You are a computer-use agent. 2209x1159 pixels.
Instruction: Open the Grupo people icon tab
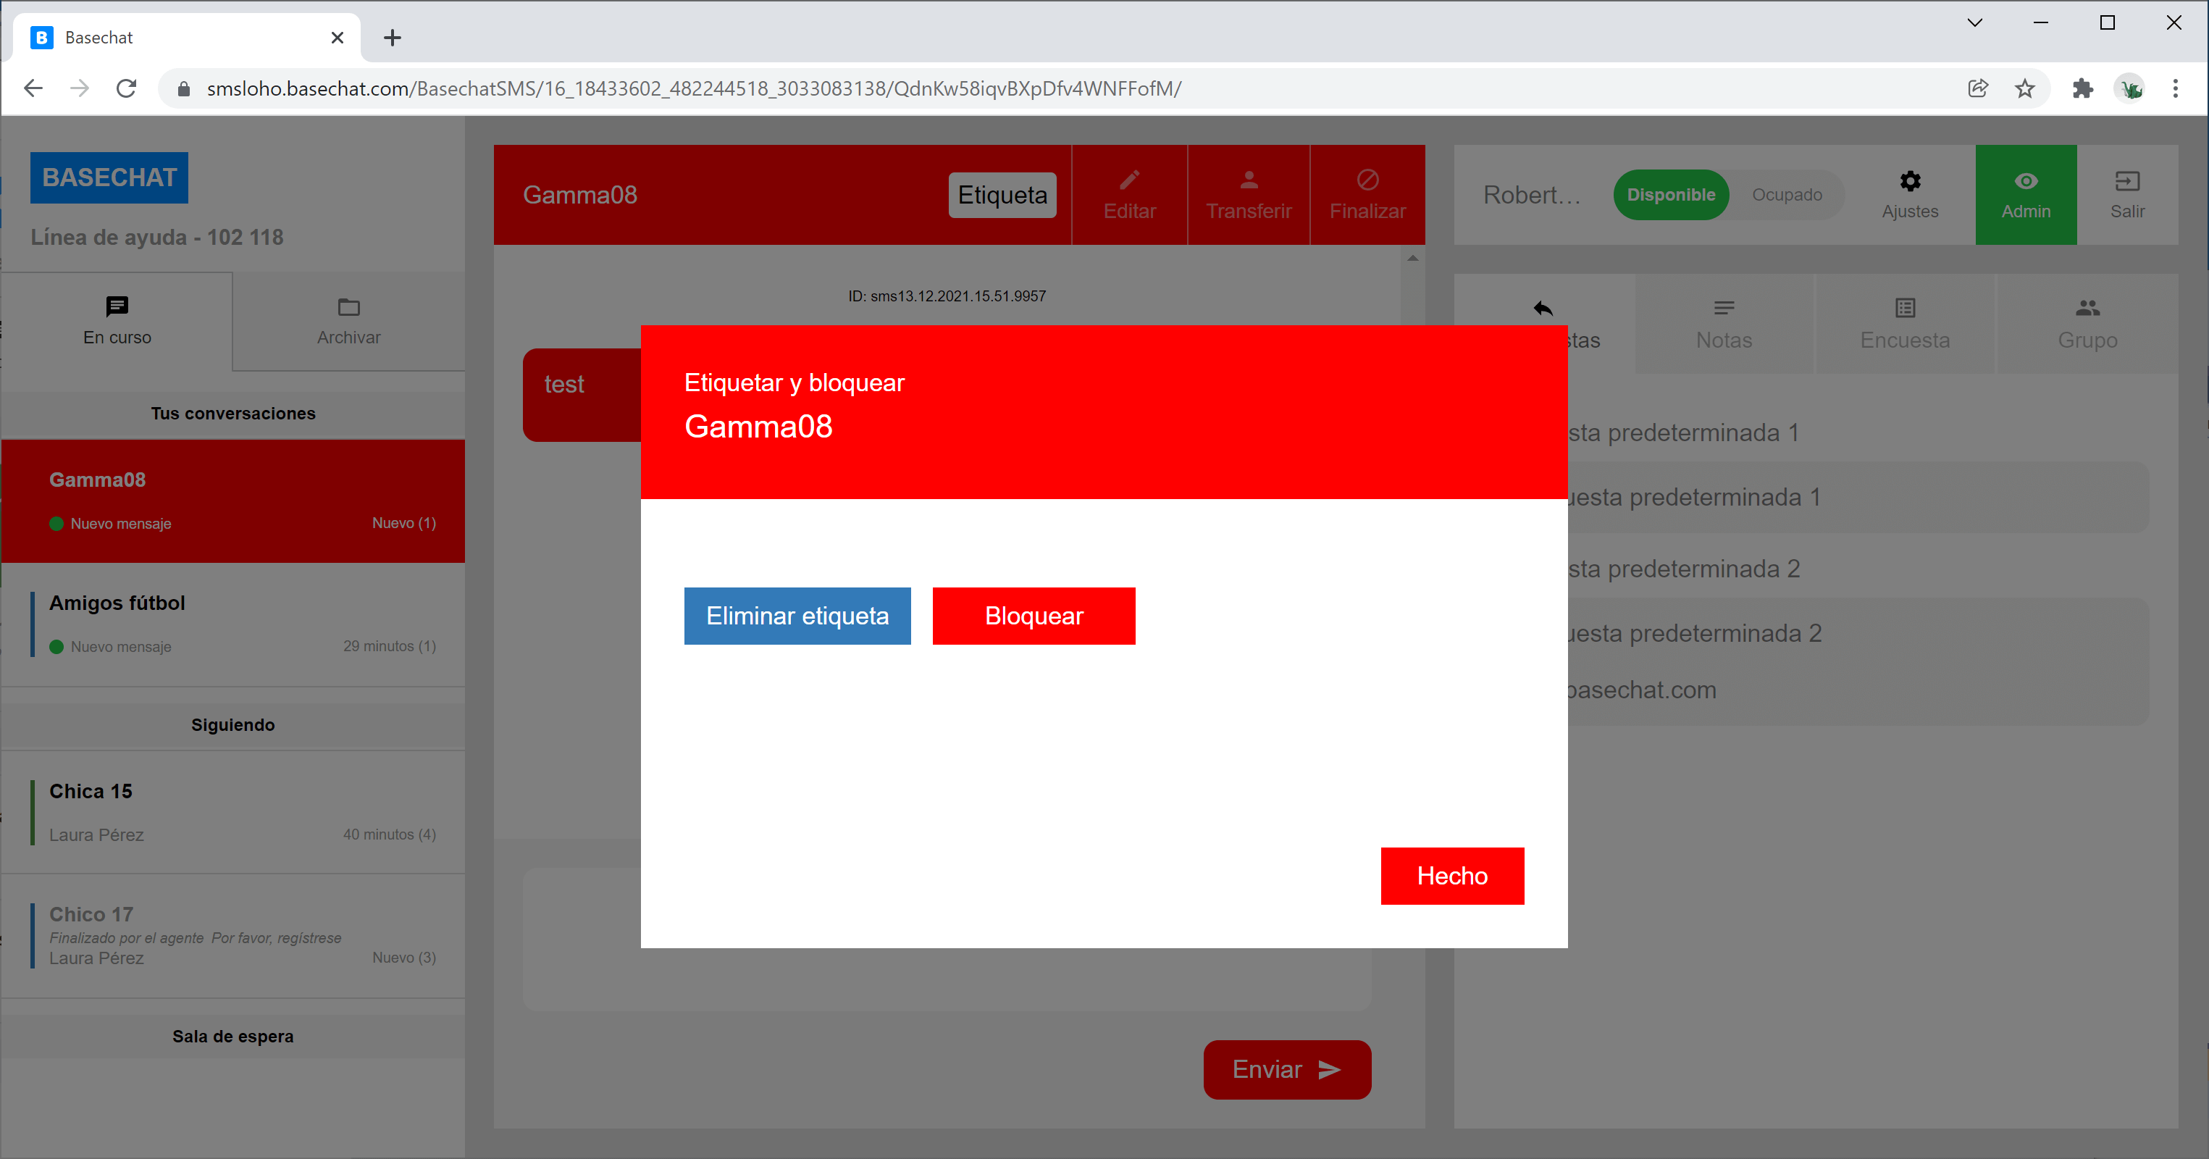click(2087, 308)
